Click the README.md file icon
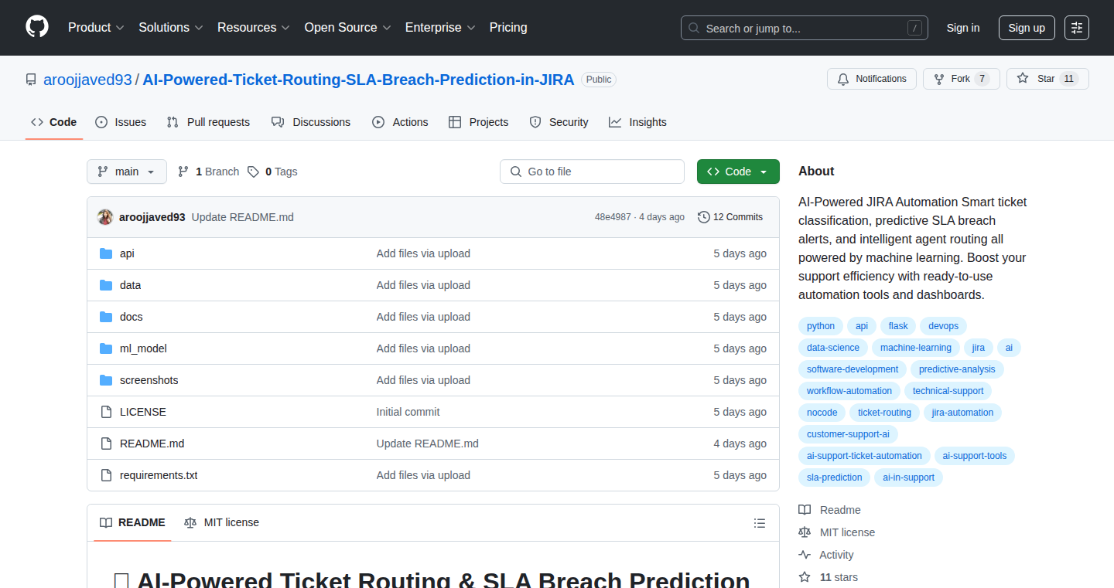This screenshot has width=1114, height=588. (x=106, y=444)
